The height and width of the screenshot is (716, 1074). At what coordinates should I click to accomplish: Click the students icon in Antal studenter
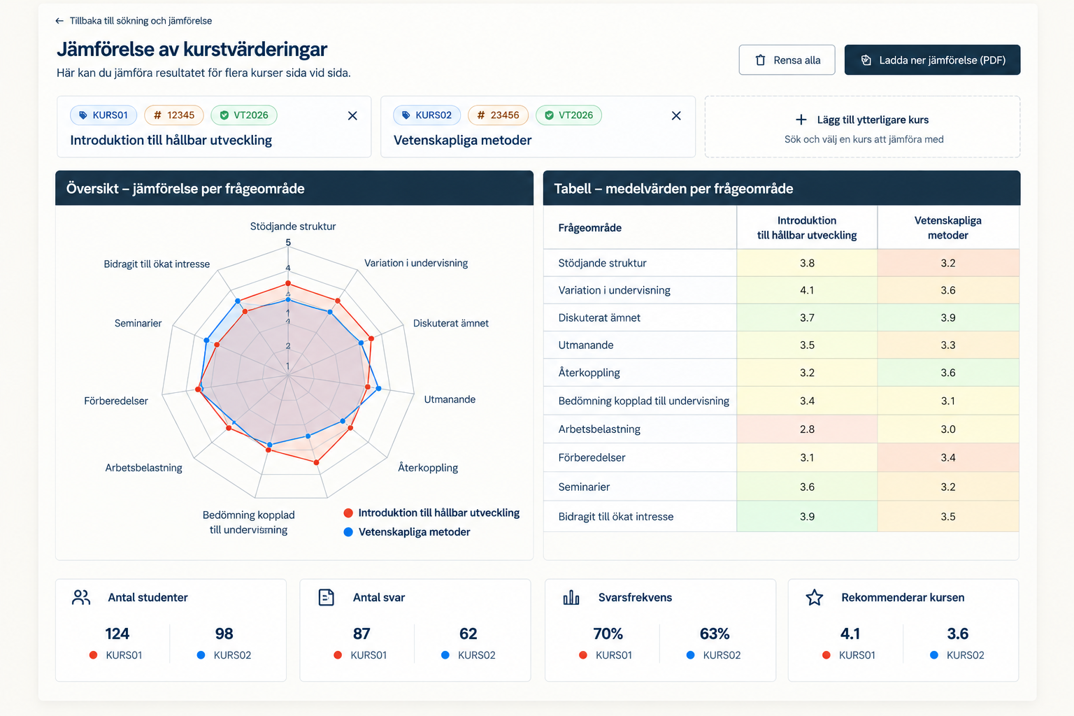click(x=81, y=597)
